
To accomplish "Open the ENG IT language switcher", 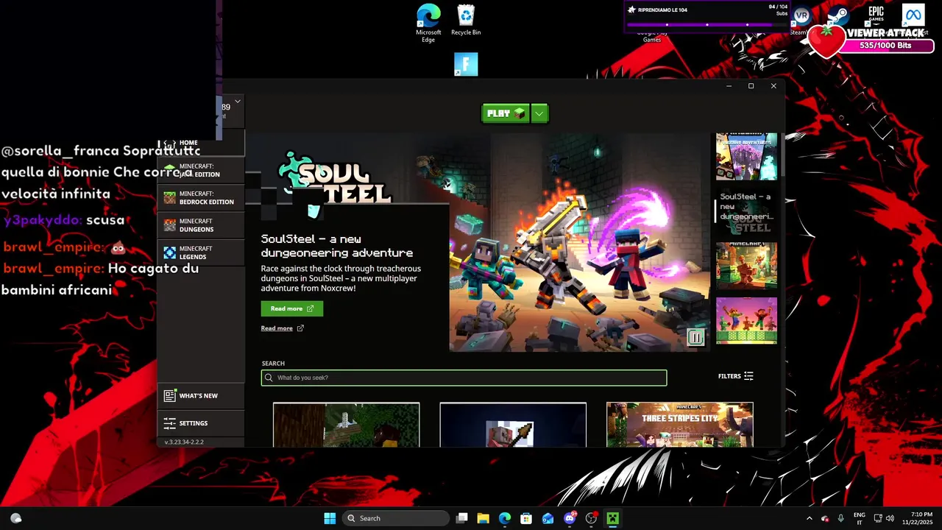I will click(x=859, y=518).
